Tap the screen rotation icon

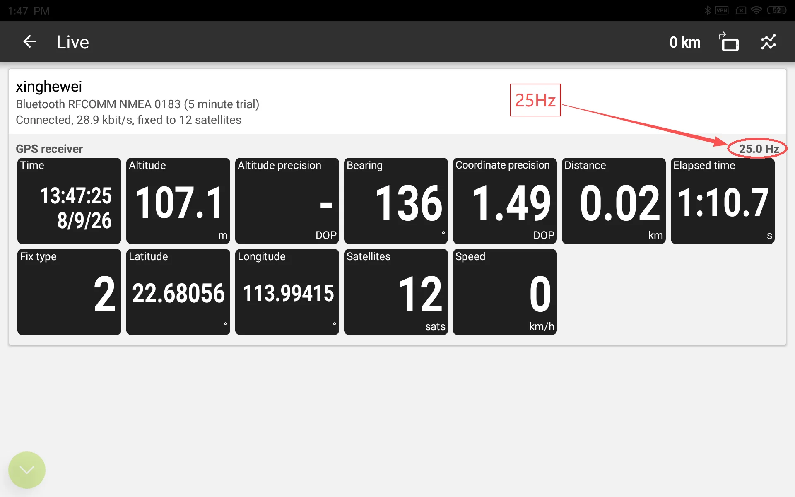(x=729, y=42)
